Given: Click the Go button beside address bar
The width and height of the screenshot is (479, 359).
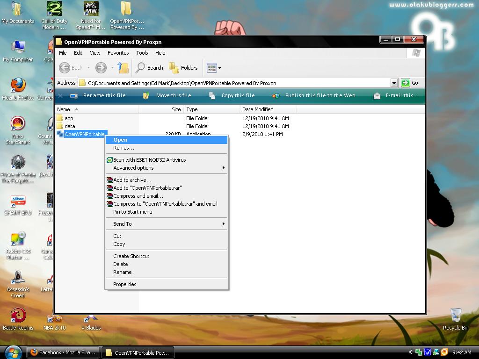Looking at the screenshot, I should click(410, 83).
